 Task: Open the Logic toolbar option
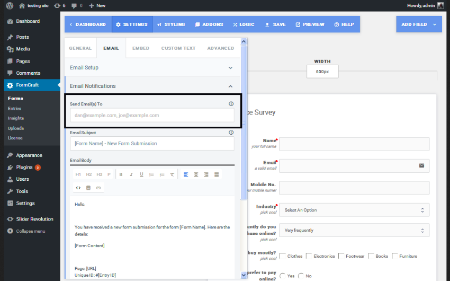coord(244,24)
